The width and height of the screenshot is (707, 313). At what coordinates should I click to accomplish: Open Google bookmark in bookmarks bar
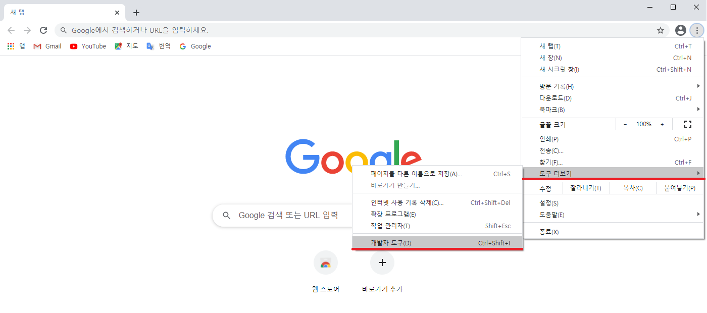195,46
